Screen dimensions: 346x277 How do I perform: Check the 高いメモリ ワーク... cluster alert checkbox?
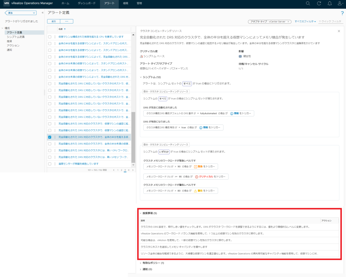50,157
